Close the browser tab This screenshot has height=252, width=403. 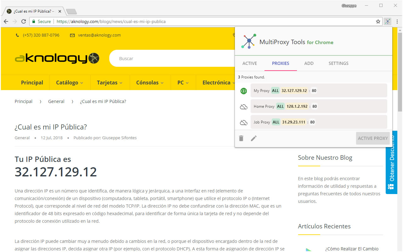pyautogui.click(x=60, y=11)
